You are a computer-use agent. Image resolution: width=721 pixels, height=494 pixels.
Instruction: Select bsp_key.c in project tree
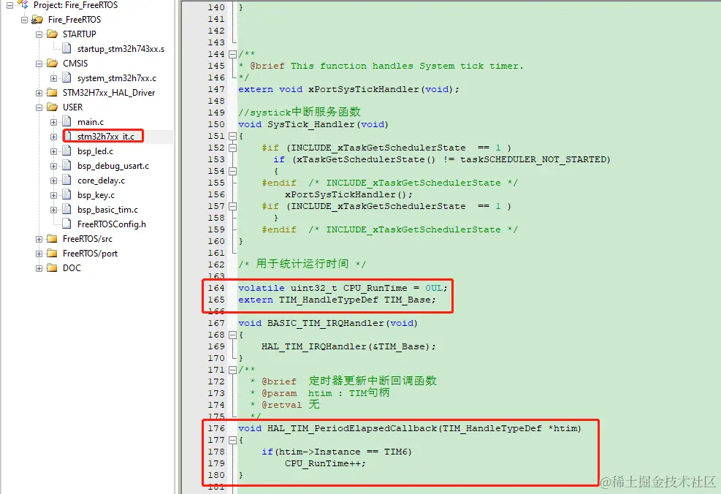pos(96,196)
